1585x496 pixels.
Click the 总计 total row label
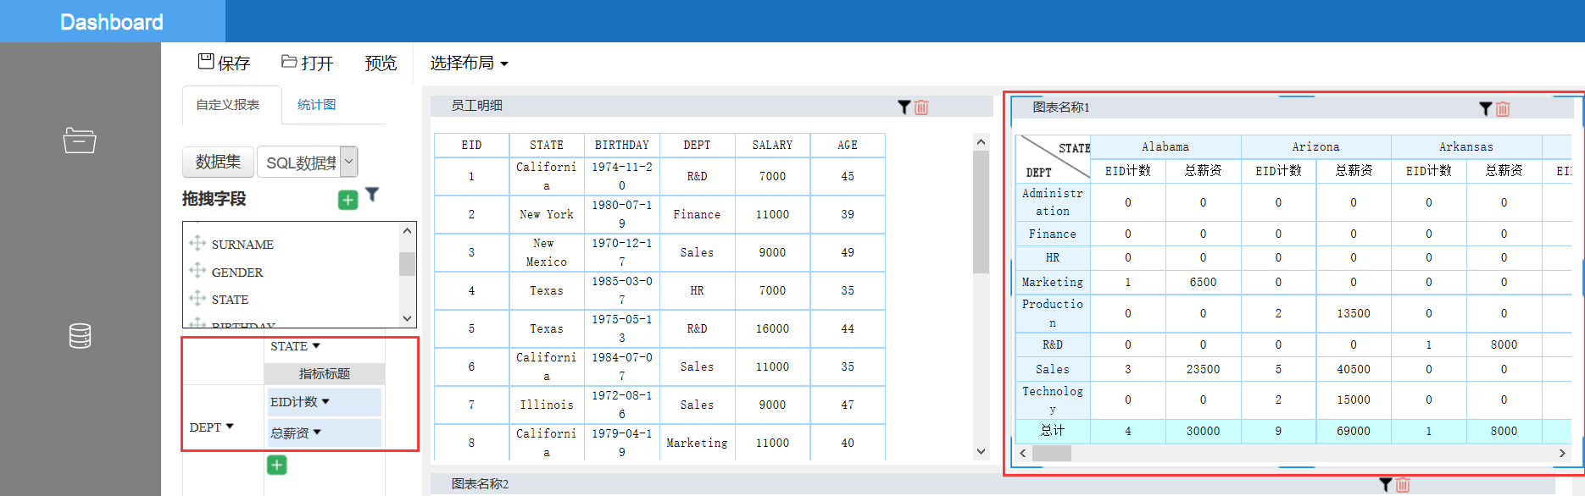pyautogui.click(x=1053, y=431)
